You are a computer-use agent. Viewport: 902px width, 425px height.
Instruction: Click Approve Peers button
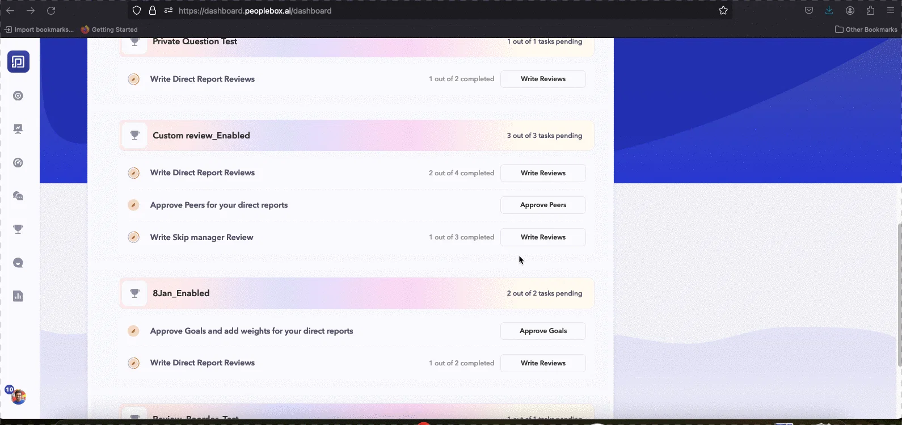pyautogui.click(x=543, y=205)
